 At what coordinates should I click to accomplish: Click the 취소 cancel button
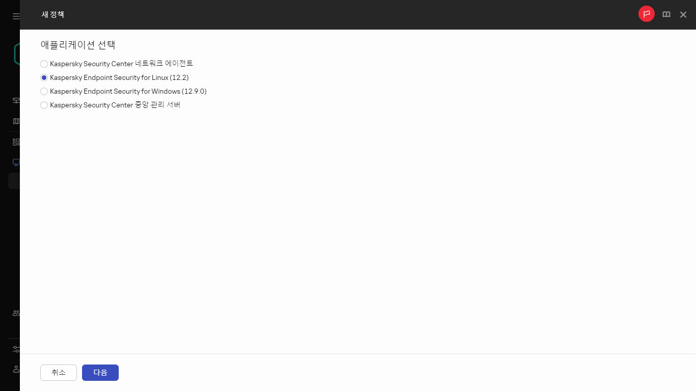tap(59, 373)
